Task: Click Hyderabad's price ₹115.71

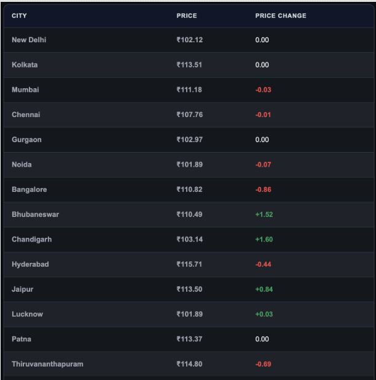Action: tap(189, 264)
